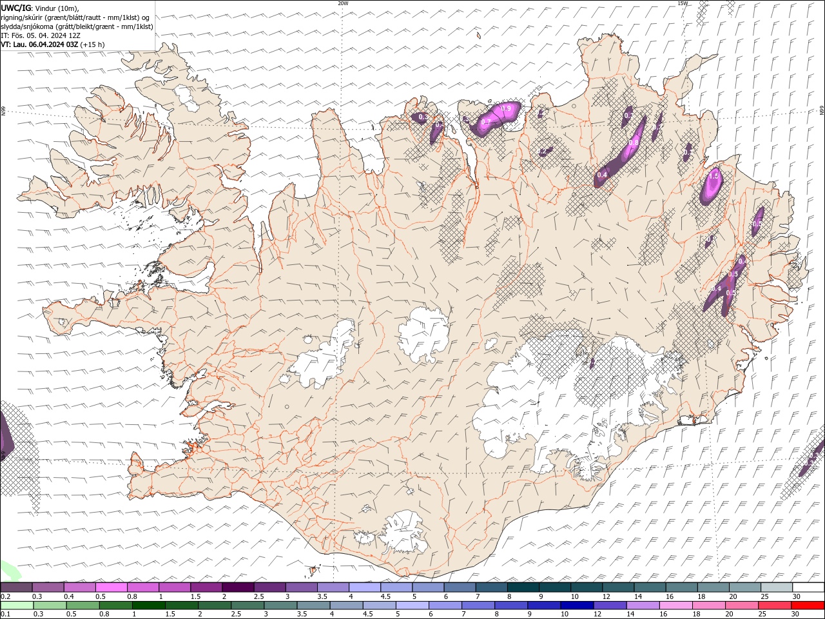The height and width of the screenshot is (619, 825).
Task: Click the snow scale swatch labeled 20
Action: (745, 587)
